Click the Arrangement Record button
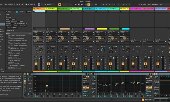Screen dimensions: 170x102 82,5
